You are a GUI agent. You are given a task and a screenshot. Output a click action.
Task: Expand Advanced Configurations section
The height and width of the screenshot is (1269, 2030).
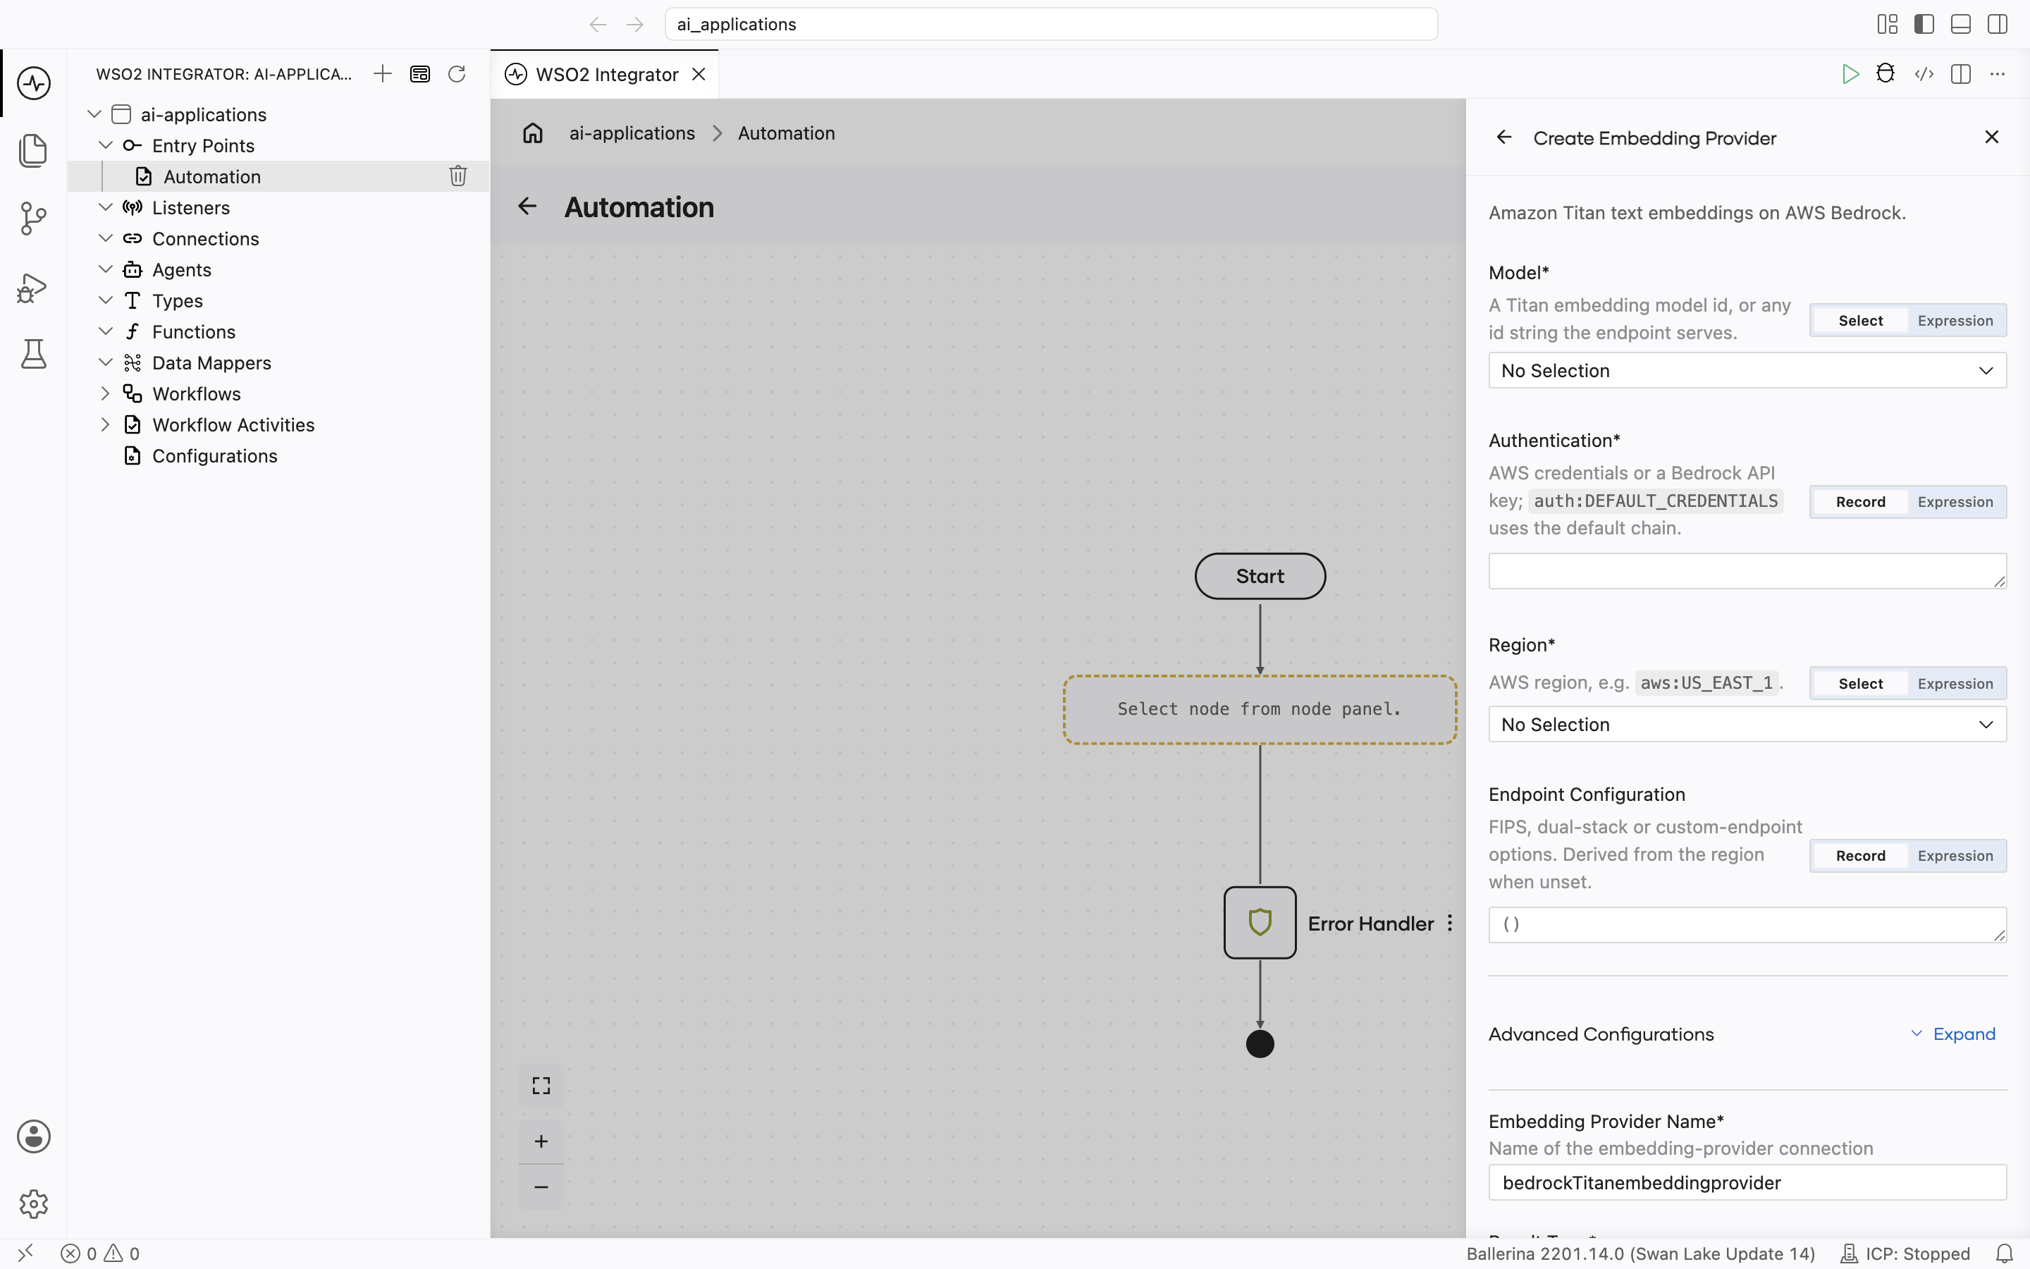tap(1953, 1034)
